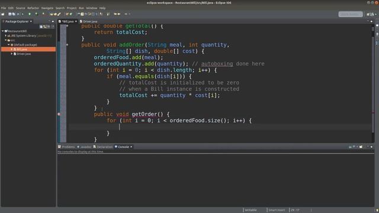Maximize the Package Explorer panel
379x213 pixels.
[x=53, y=21]
